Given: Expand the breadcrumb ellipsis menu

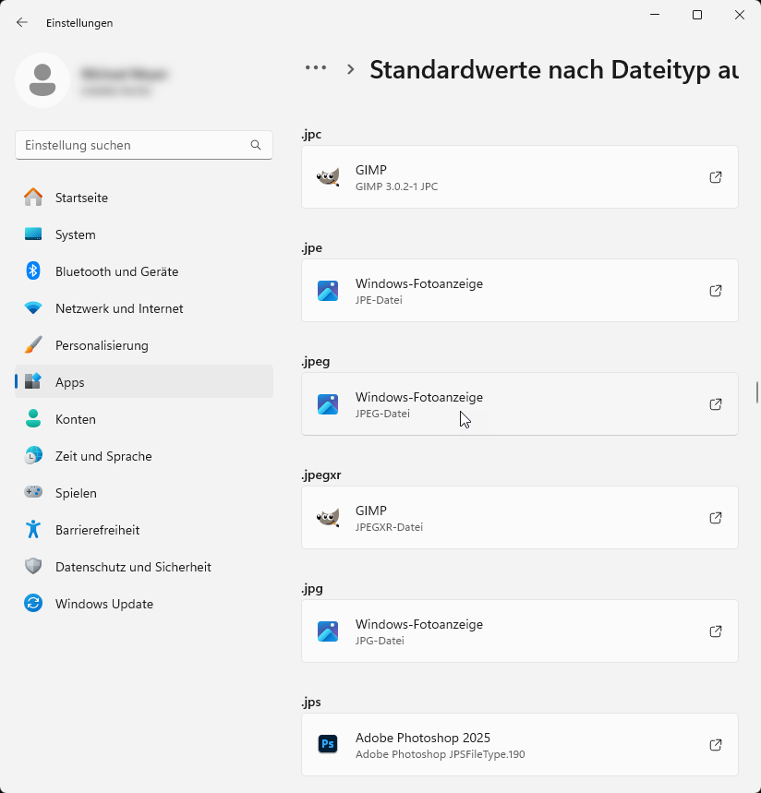Looking at the screenshot, I should click(x=316, y=67).
